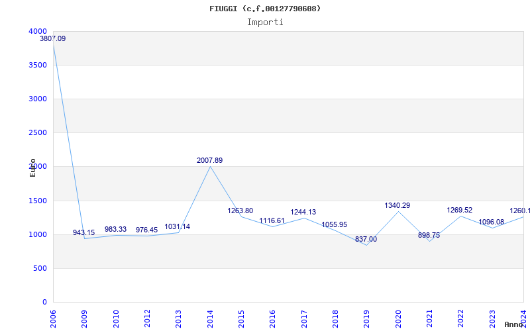Click the 1263.80 data label
Screen dimensions: 530x331
(x=240, y=211)
